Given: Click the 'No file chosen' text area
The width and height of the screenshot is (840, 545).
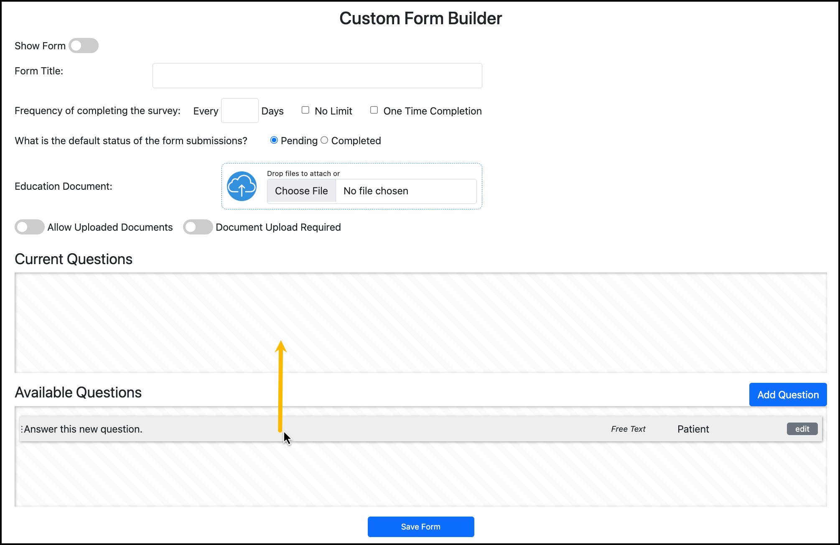Looking at the screenshot, I should point(376,191).
